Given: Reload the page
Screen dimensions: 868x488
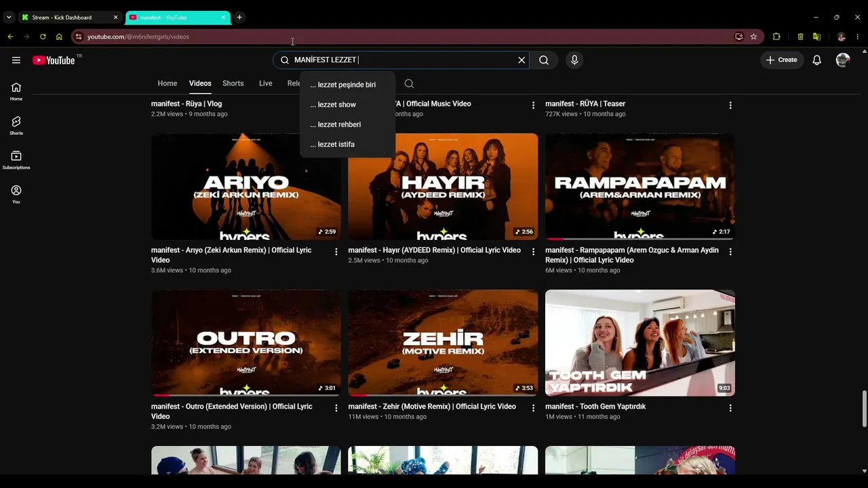Looking at the screenshot, I should click(43, 37).
